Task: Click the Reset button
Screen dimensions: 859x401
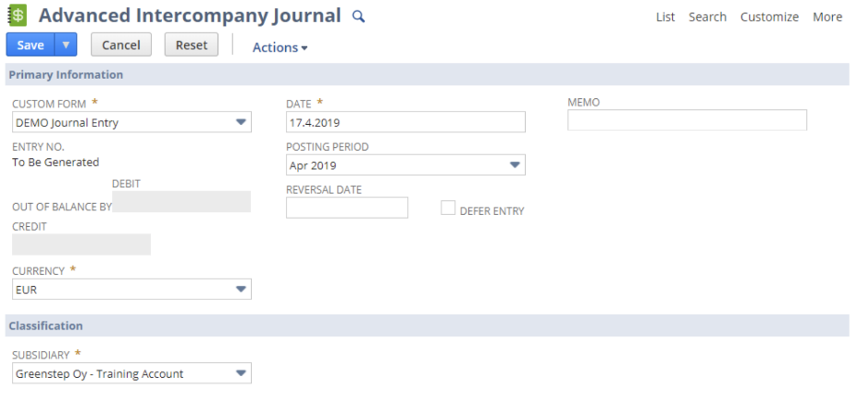Action: (x=192, y=44)
